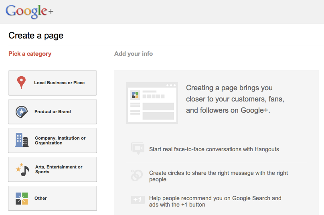Click the red map pin icon
This screenshot has height=215, width=324.
tap(21, 83)
